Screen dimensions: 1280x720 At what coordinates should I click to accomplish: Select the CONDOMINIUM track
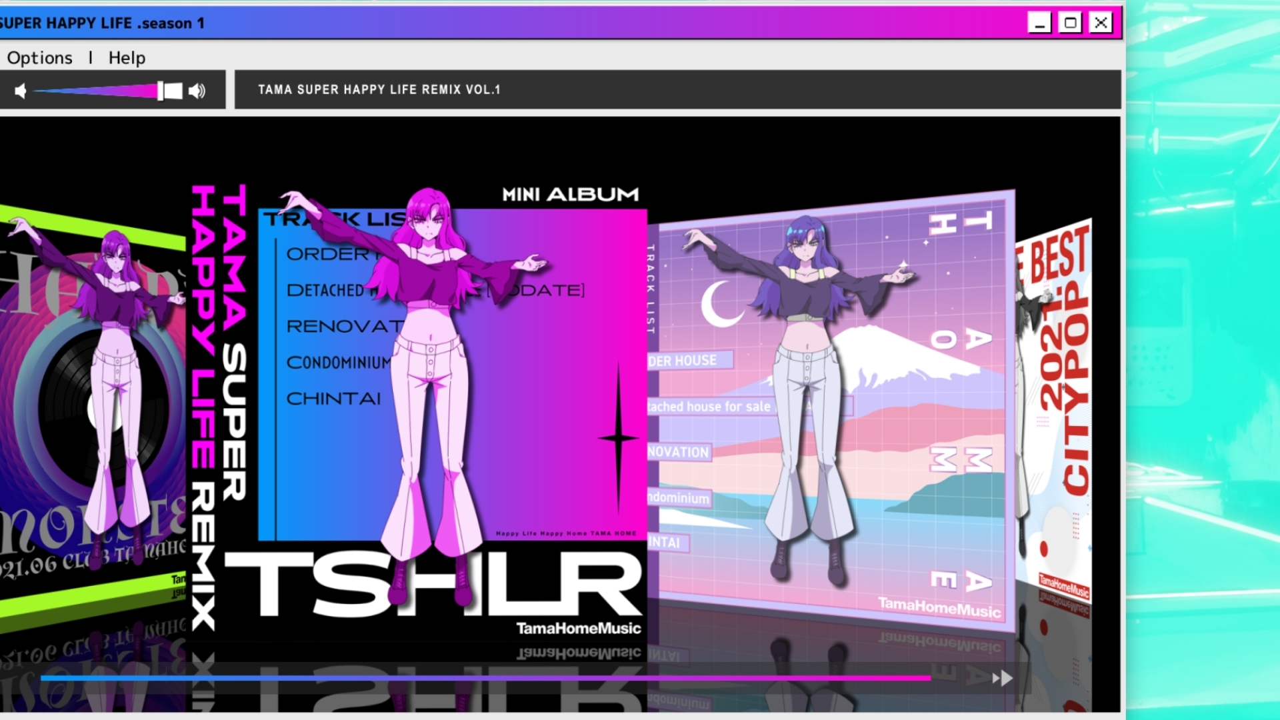[338, 363]
